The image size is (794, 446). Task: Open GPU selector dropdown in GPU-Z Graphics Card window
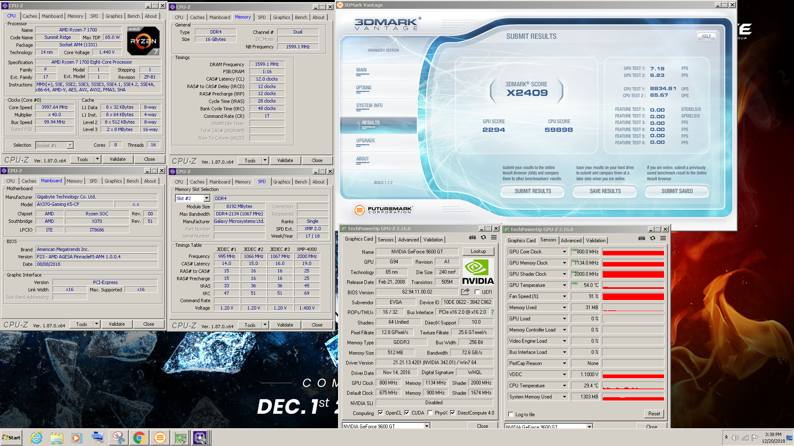tap(427, 426)
